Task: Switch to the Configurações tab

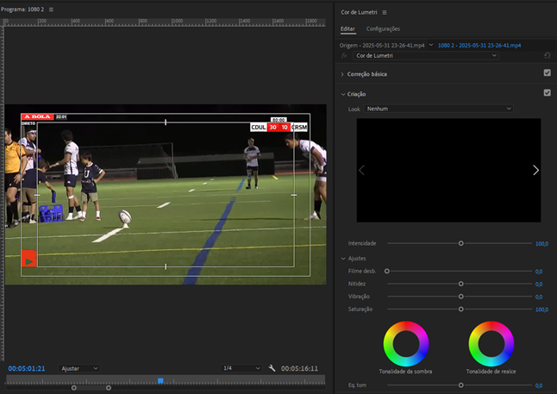Action: click(x=383, y=28)
